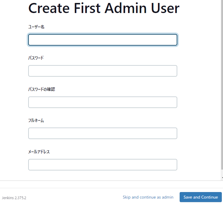Click the word User in the heading
The width and height of the screenshot is (223, 203).
coord(165,8)
